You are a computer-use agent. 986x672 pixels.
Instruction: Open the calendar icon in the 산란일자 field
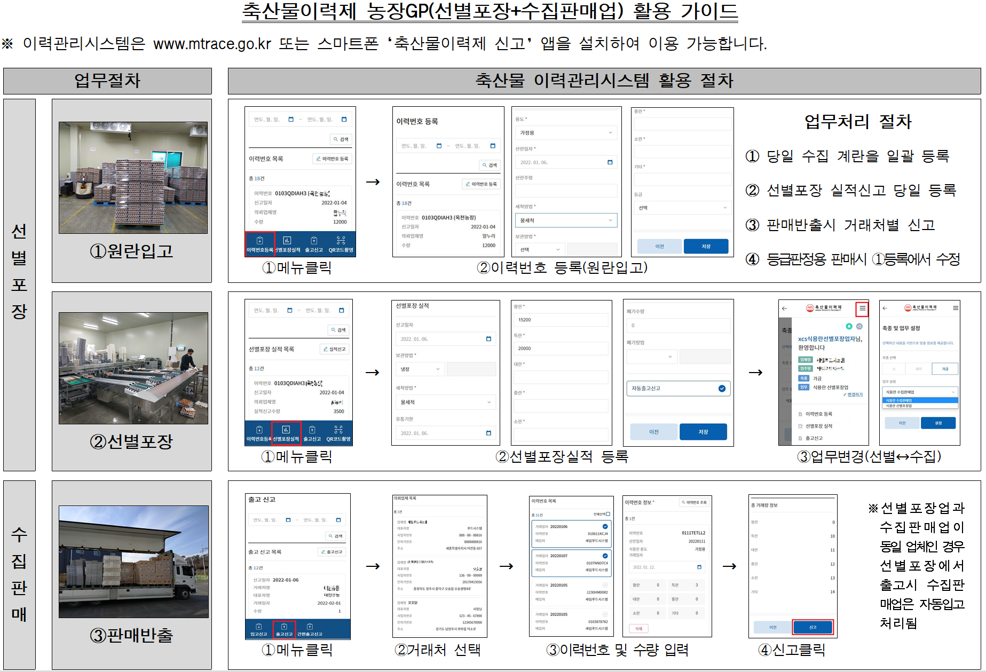pos(610,162)
